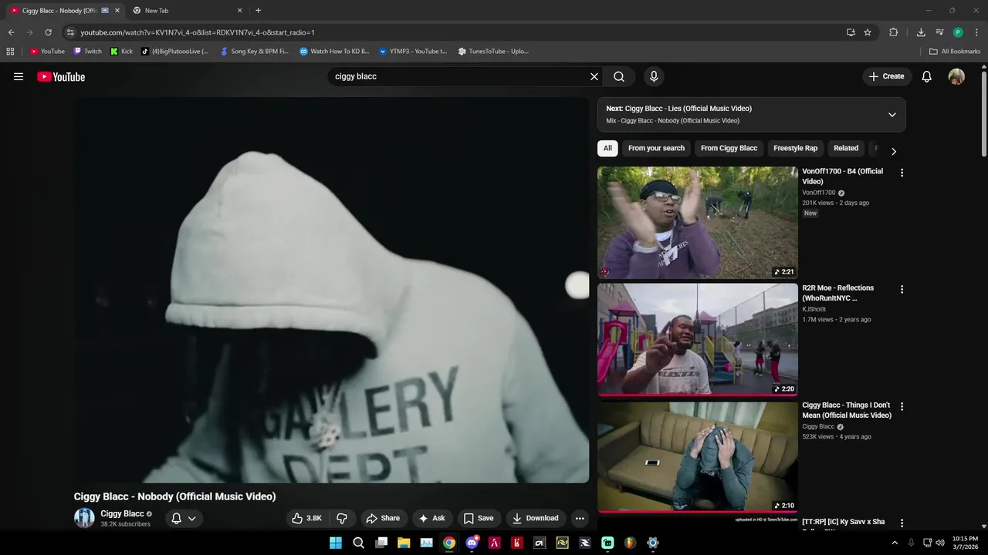This screenshot has height=555, width=988.
Task: Open the apps grid in bookmarks bar
Action: 10,52
